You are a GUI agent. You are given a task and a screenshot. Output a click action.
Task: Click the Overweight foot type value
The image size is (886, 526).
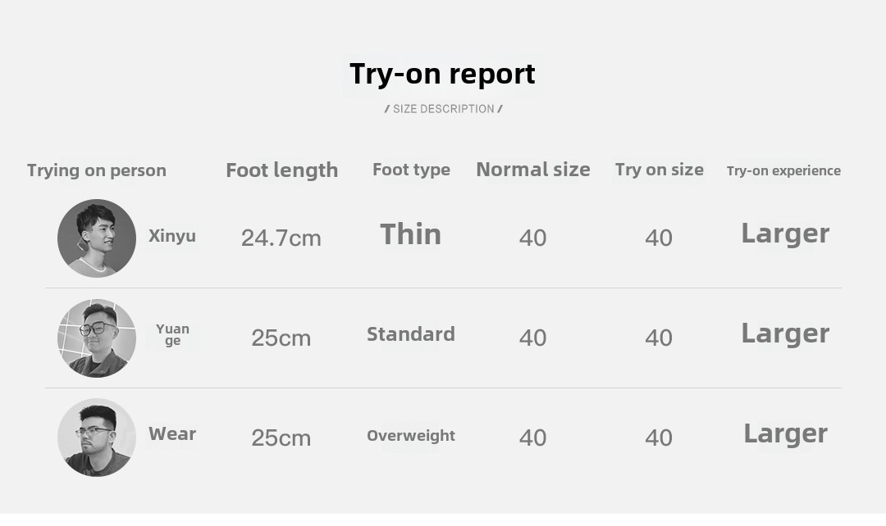(411, 436)
